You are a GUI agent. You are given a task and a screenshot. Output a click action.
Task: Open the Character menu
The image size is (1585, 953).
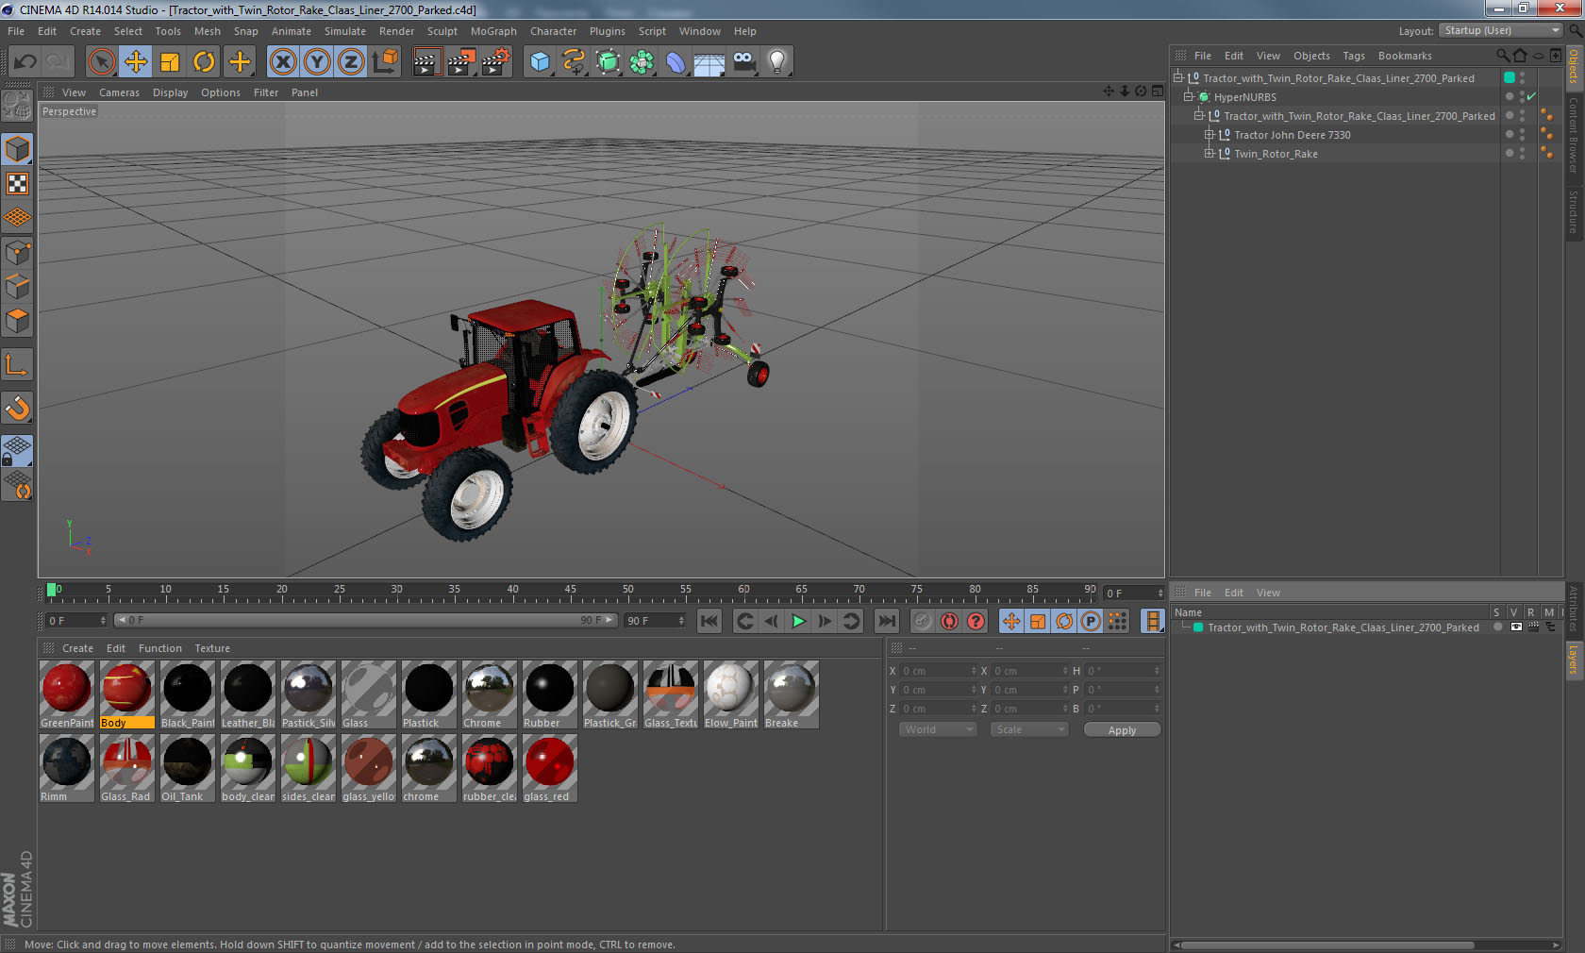click(x=553, y=31)
